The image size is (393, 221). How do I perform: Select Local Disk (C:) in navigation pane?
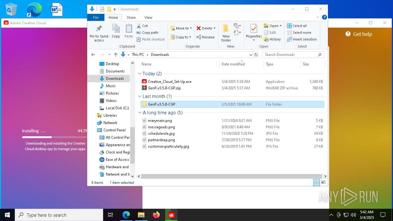[x=117, y=108]
